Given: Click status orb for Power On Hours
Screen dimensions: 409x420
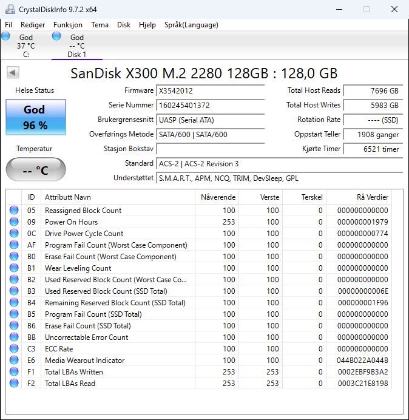Looking at the screenshot, I should click(14, 222).
